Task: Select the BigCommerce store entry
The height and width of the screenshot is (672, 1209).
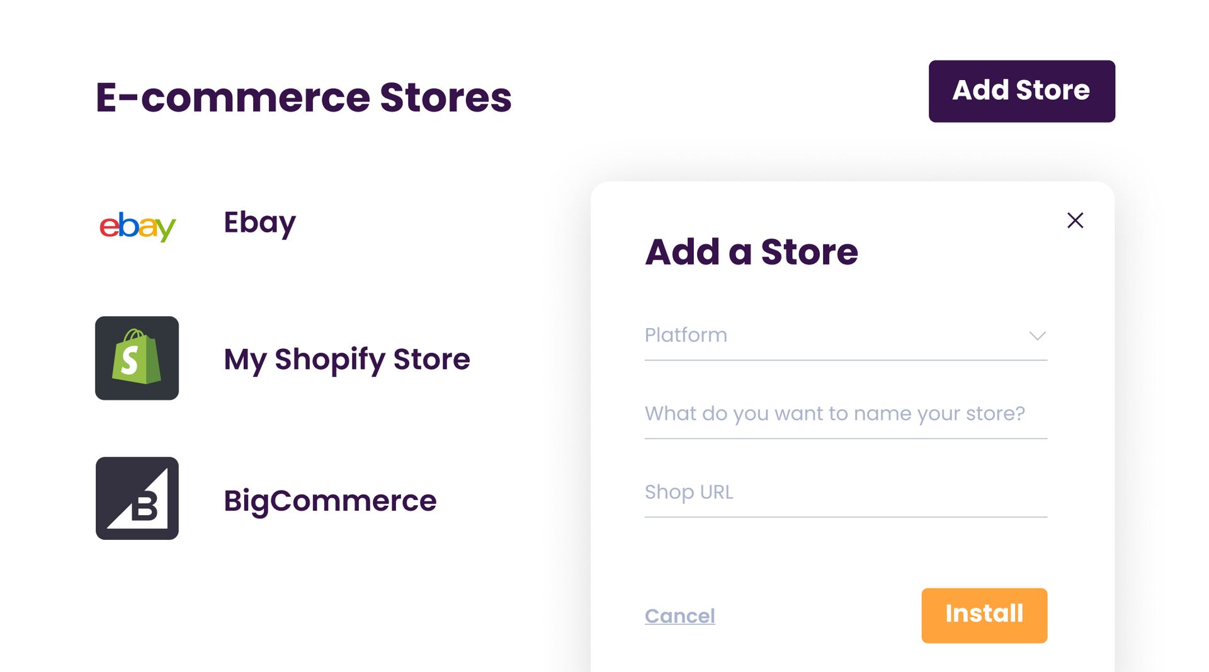Action: [329, 501]
